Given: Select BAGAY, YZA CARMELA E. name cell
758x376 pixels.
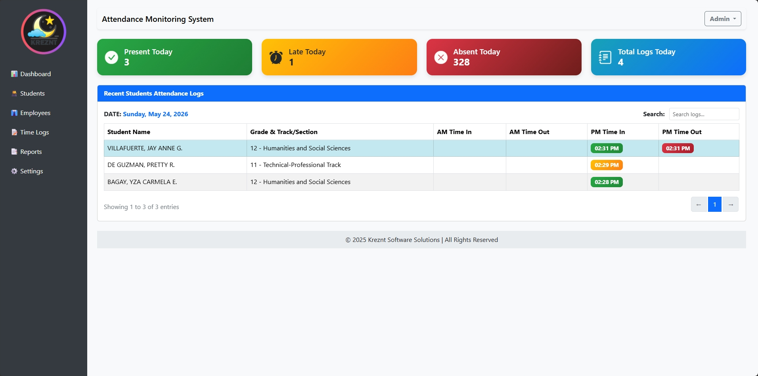Looking at the screenshot, I should pyautogui.click(x=175, y=182).
